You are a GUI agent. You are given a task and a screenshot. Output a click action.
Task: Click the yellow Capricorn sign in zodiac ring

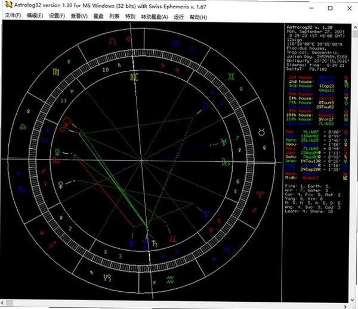107,278
